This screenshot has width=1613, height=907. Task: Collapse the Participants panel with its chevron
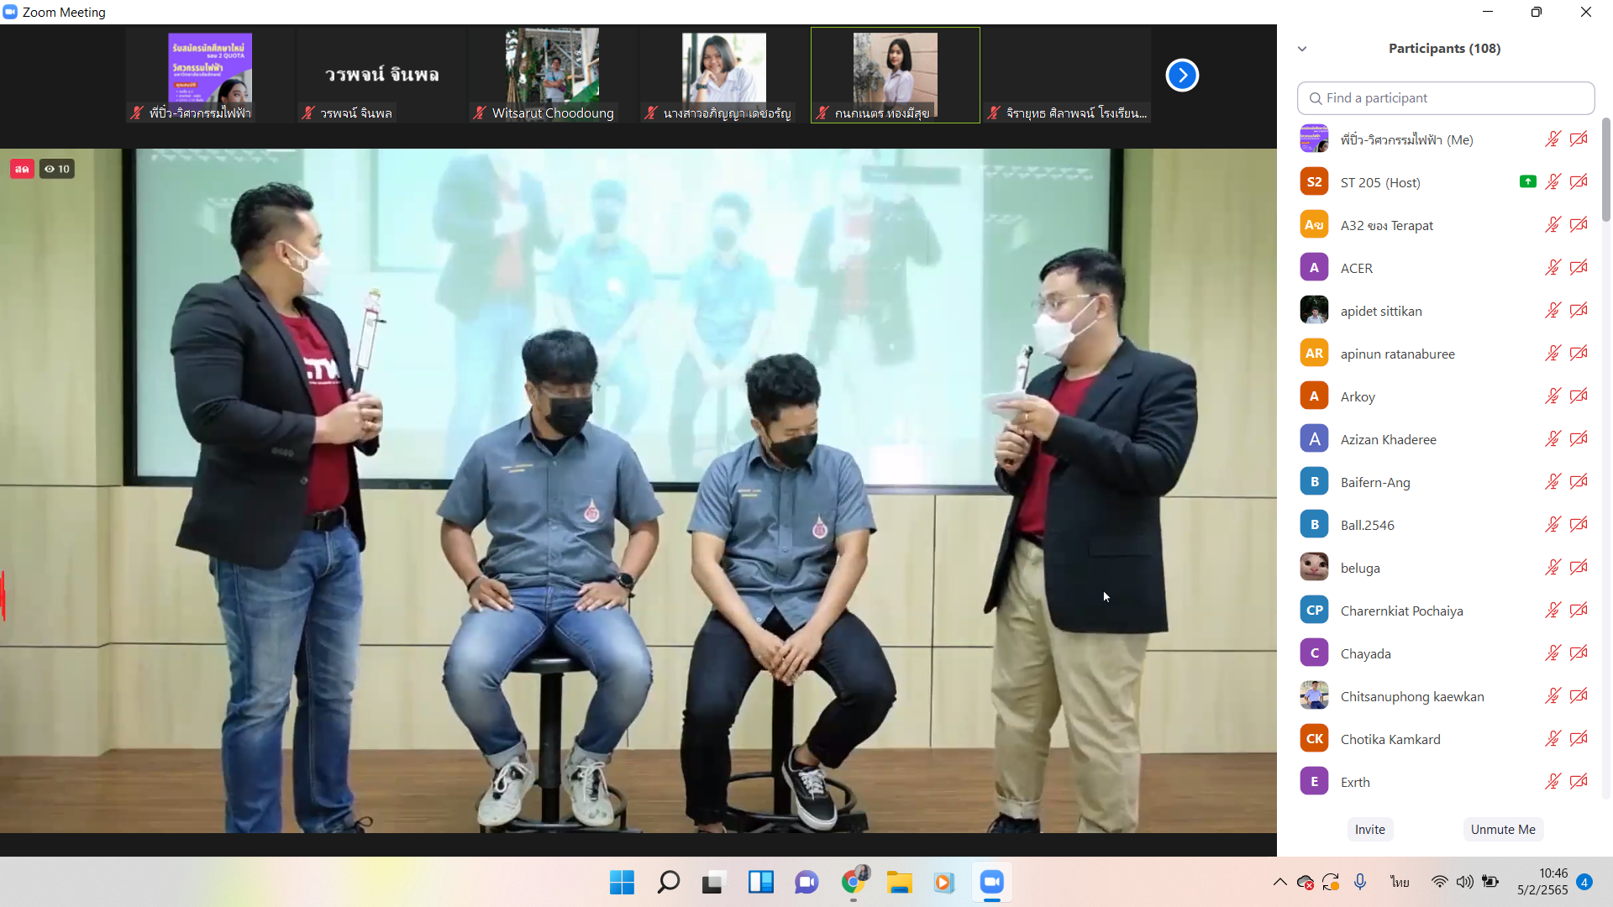point(1302,49)
